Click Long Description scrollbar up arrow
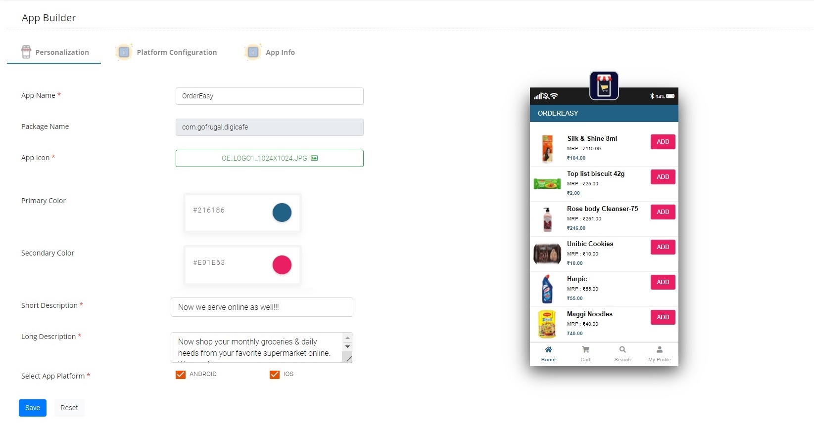The height and width of the screenshot is (425, 814). (347, 338)
